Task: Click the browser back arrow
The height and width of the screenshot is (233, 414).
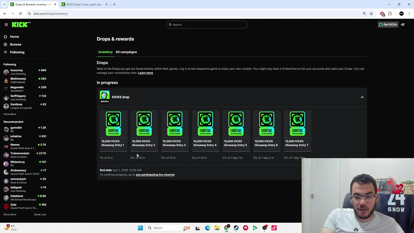Action: tap(5, 14)
